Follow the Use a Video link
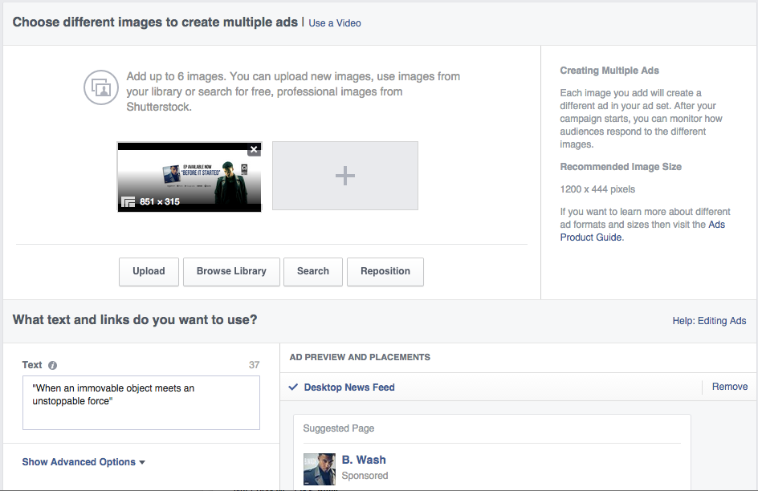Image resolution: width=758 pixels, height=491 pixels. (335, 23)
